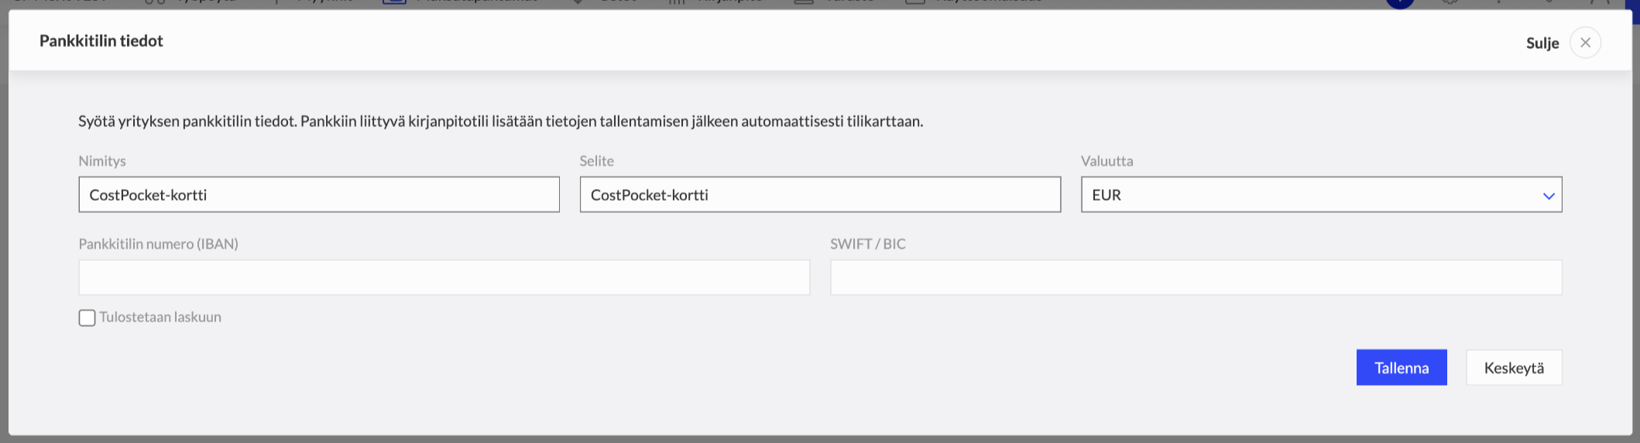Save with the Tallenna button
Screen dimensions: 1640x443
[x=1401, y=367]
